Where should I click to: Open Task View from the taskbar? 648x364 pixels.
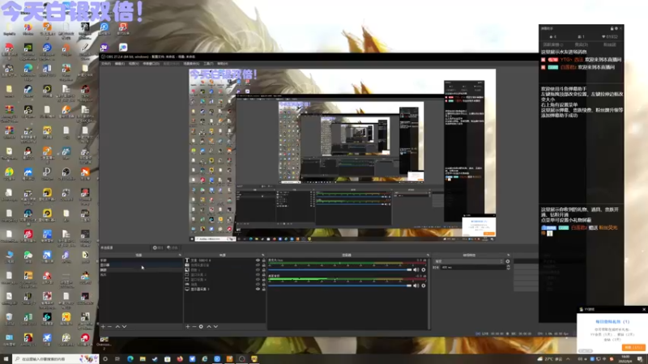tap(117, 359)
